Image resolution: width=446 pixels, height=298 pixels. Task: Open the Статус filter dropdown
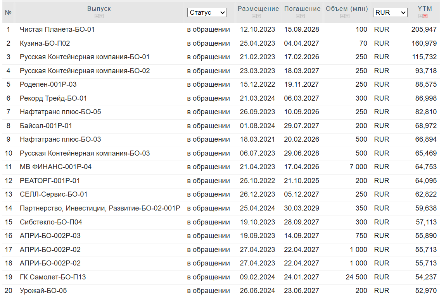coord(207,12)
